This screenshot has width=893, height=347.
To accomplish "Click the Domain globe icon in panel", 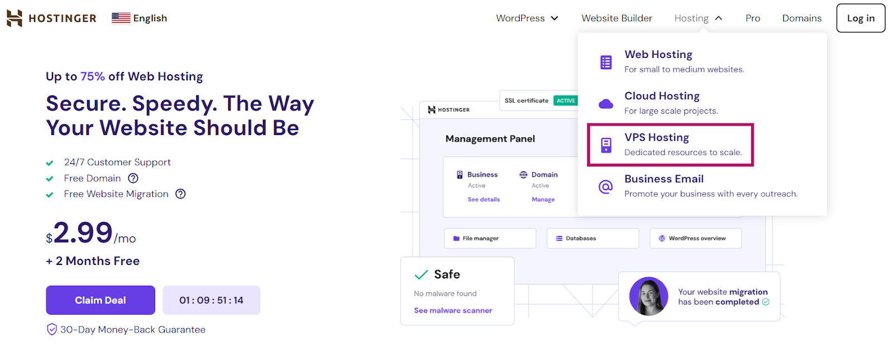I will pos(523,175).
